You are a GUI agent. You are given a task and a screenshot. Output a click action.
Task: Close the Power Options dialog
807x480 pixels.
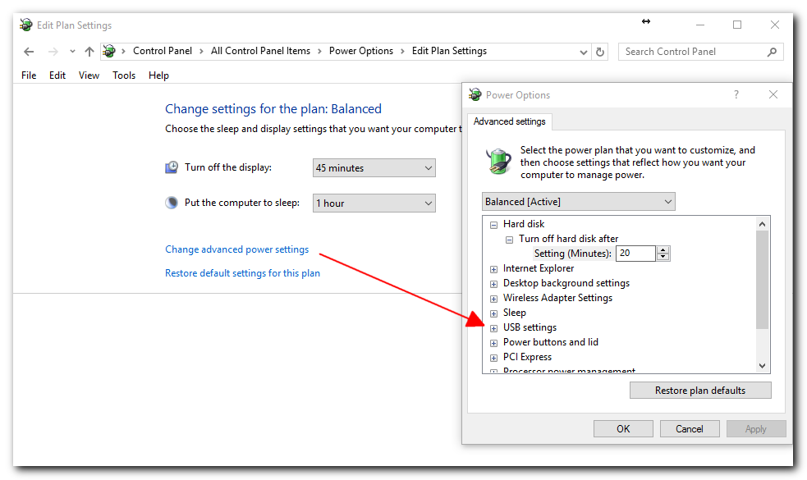click(773, 94)
